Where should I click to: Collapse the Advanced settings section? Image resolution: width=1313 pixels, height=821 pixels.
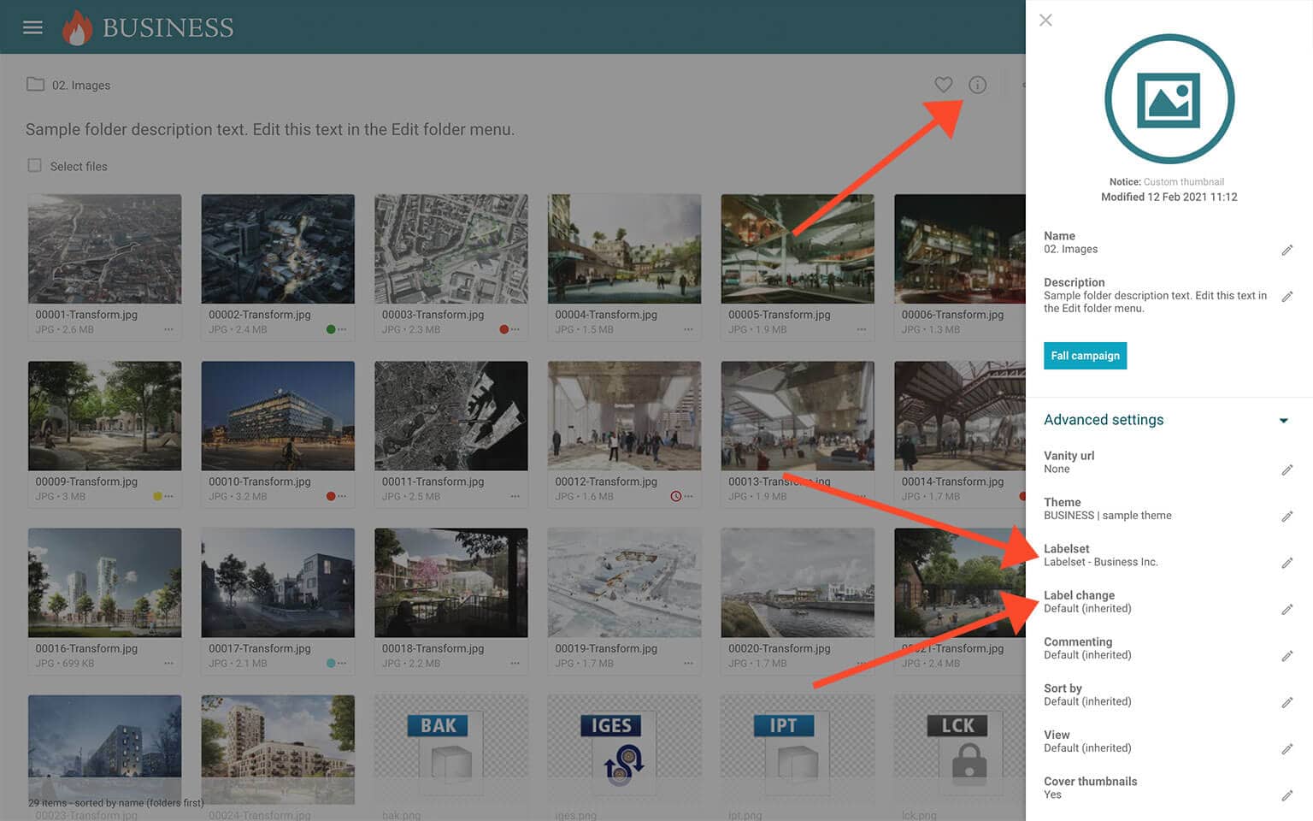[1283, 420]
